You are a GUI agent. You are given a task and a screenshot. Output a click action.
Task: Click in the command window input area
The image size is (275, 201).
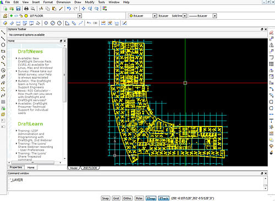point(136,183)
